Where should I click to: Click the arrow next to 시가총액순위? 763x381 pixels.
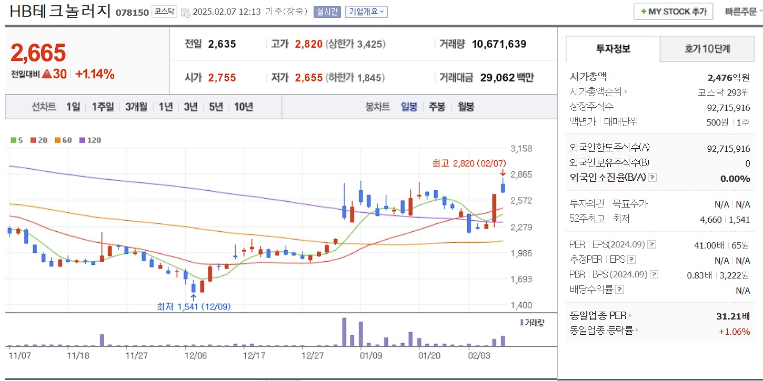point(626,92)
